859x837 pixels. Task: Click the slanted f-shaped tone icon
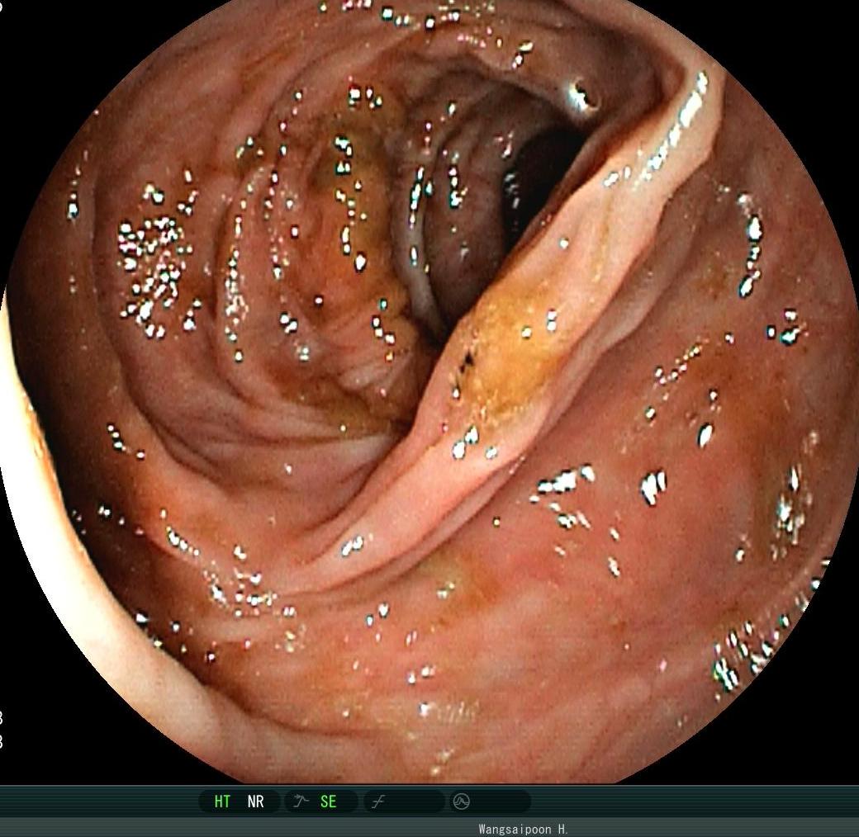point(378,802)
